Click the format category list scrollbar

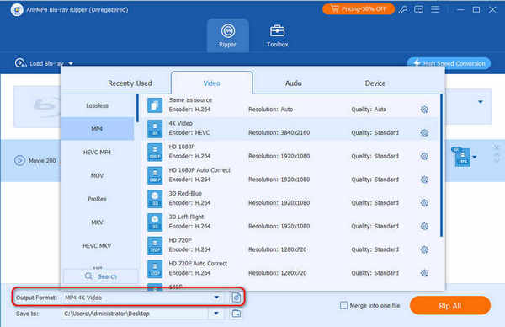137,108
